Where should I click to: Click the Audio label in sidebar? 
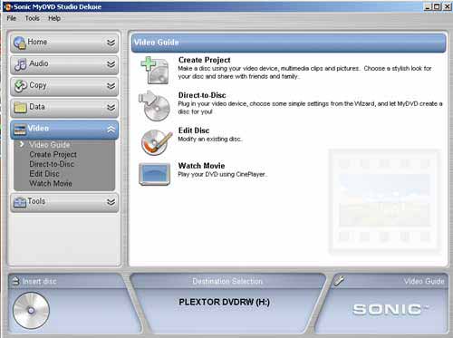tap(39, 63)
